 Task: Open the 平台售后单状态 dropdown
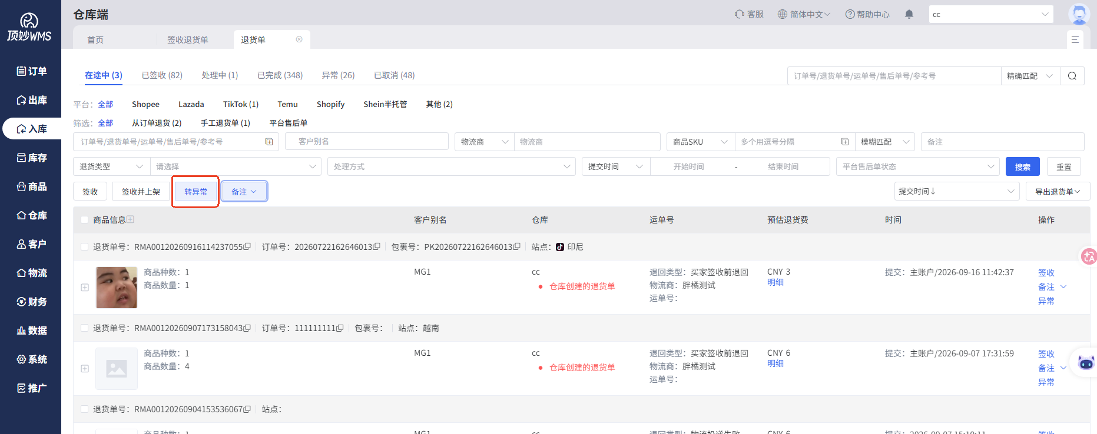click(918, 166)
